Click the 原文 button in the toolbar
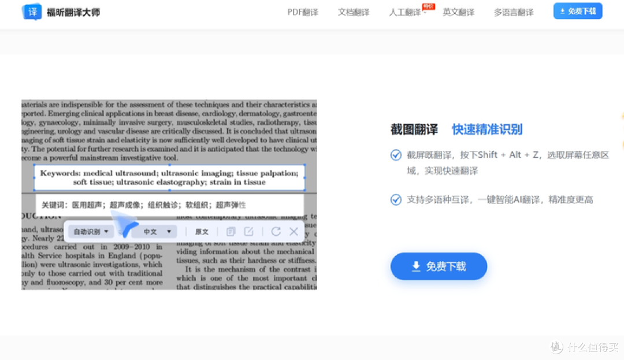 point(202,232)
